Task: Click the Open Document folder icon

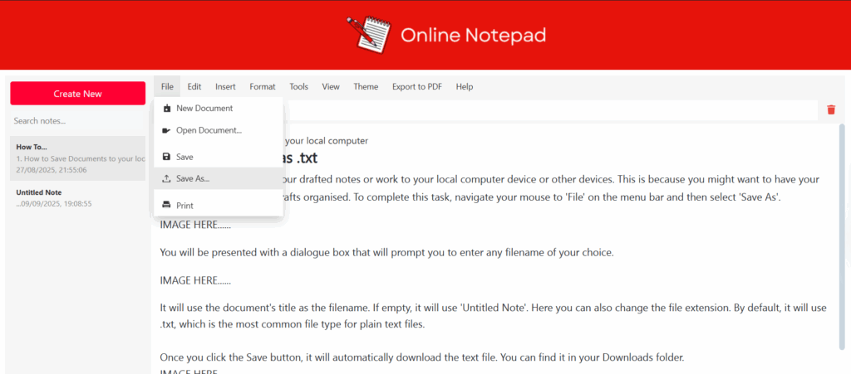Action: tap(166, 130)
